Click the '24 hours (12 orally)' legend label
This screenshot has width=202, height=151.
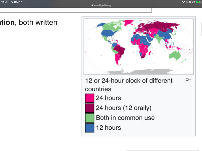click(124, 108)
